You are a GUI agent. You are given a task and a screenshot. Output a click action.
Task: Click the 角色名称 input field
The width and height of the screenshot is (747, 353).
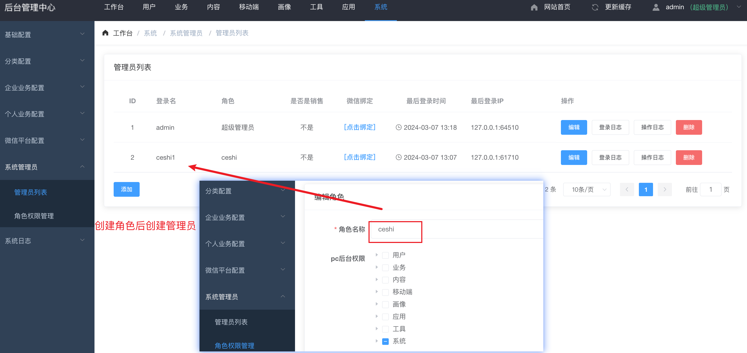point(457,229)
